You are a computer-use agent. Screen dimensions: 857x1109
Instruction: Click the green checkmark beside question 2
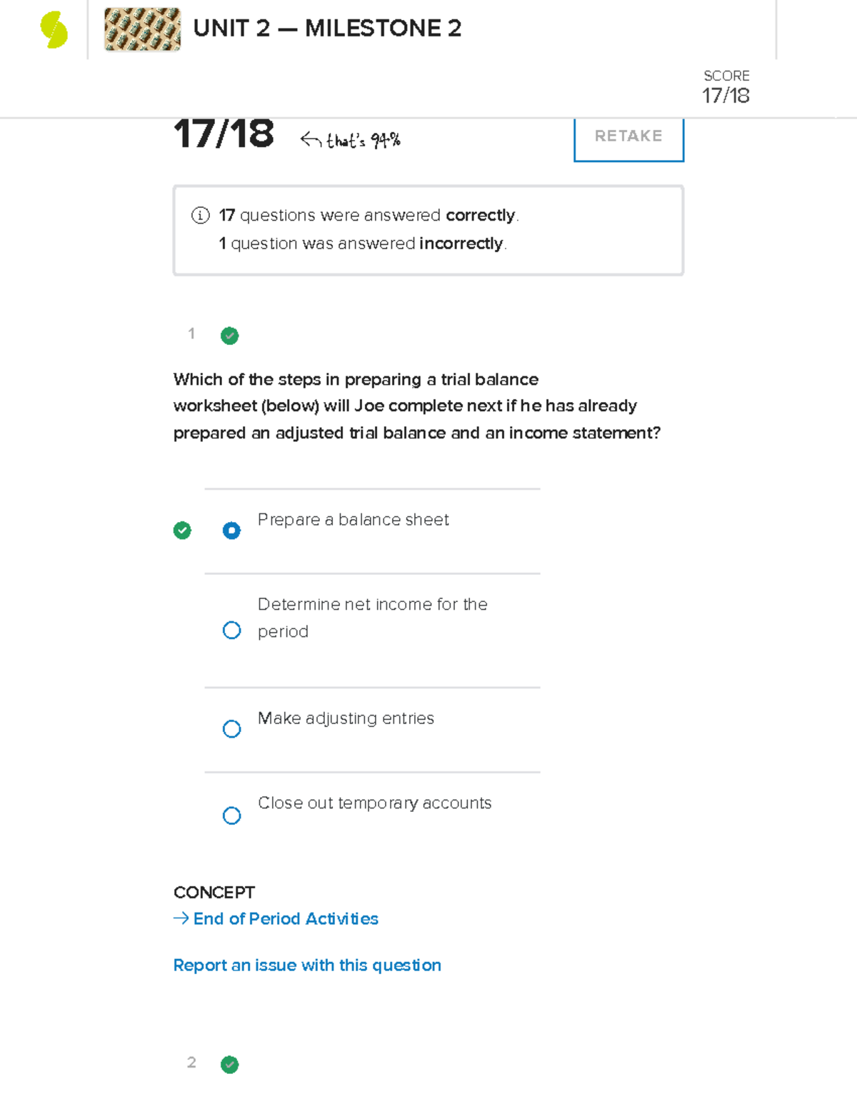(229, 1065)
